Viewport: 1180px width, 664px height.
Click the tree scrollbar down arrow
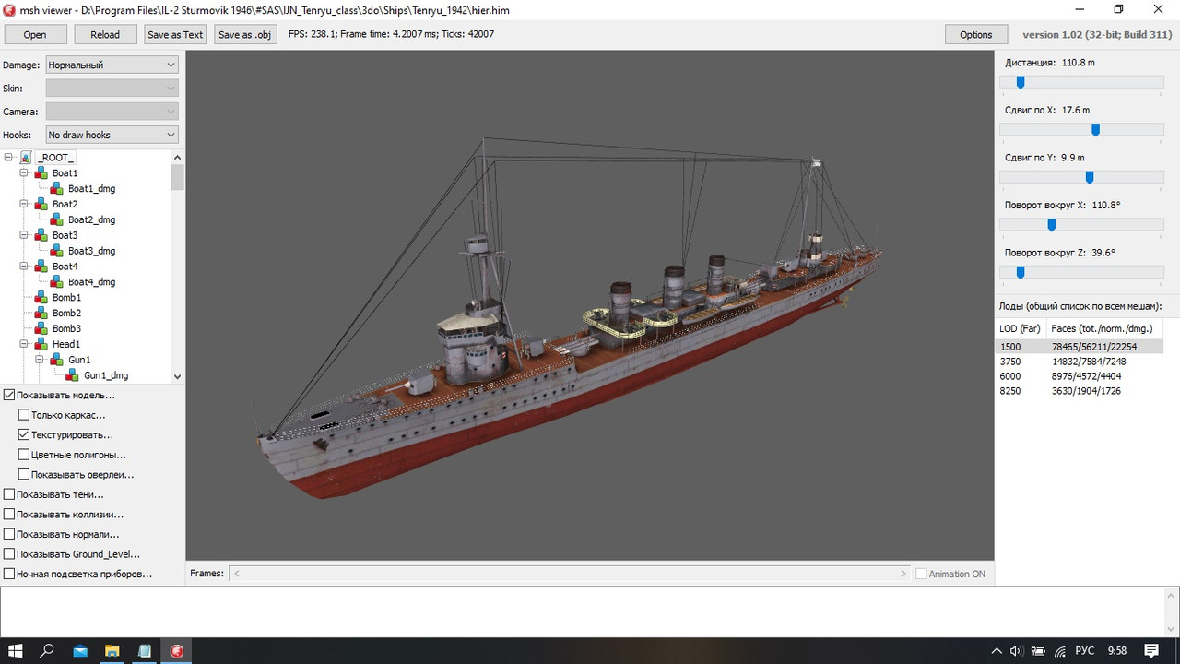pos(178,376)
